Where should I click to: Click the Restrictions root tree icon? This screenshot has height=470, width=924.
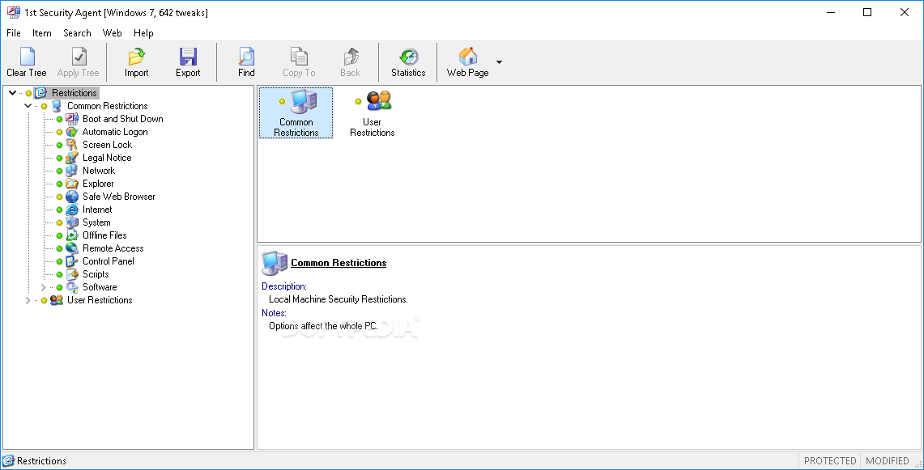click(x=40, y=93)
